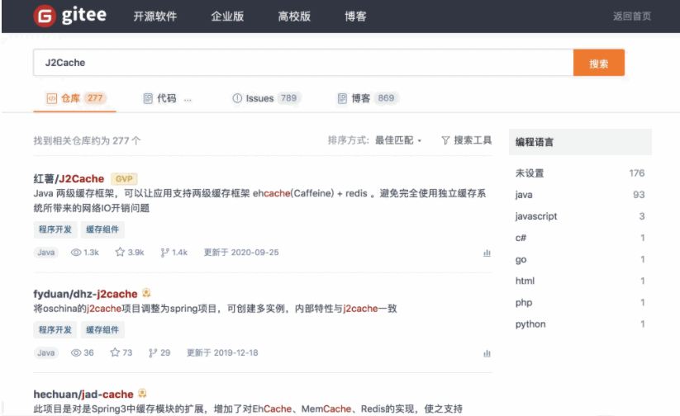This screenshot has width=680, height=416.
Task: Click the Java label on 红薯/J2Cache
Action: tap(46, 253)
